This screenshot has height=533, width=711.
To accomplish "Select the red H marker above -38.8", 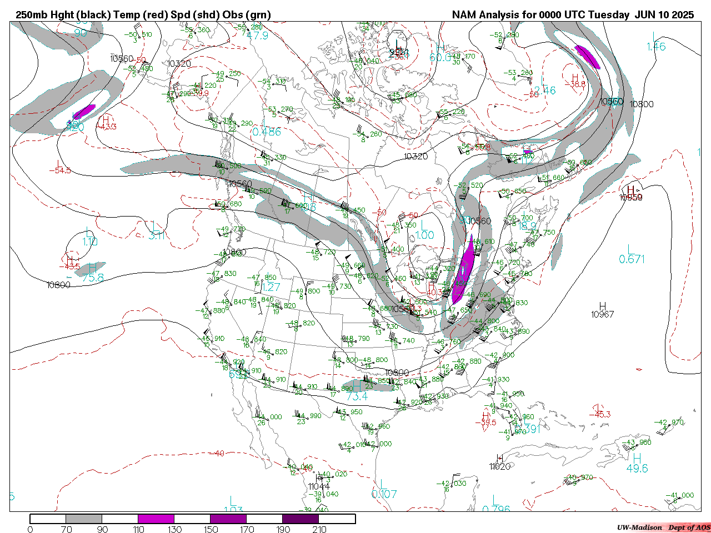I will [575, 77].
